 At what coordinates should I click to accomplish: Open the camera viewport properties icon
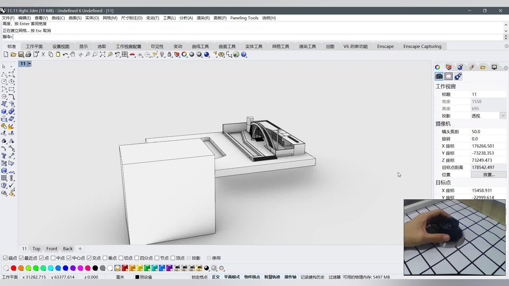pyautogui.click(x=439, y=77)
